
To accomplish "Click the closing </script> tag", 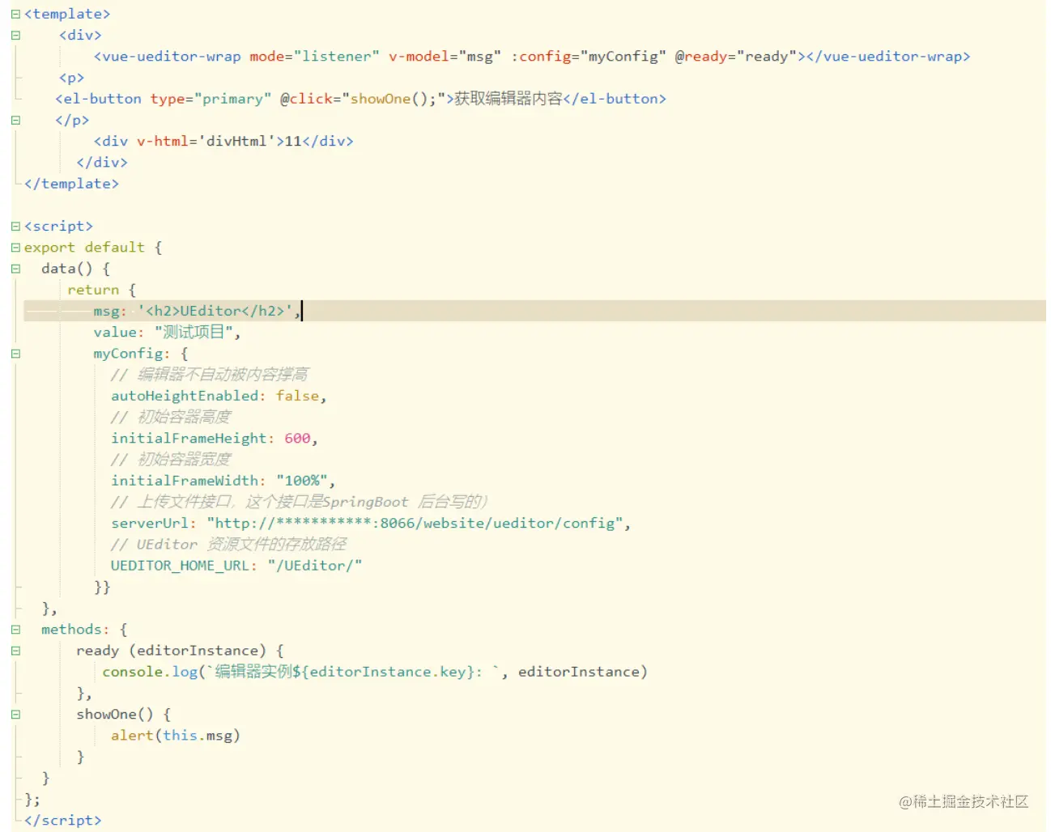I will pos(63,821).
